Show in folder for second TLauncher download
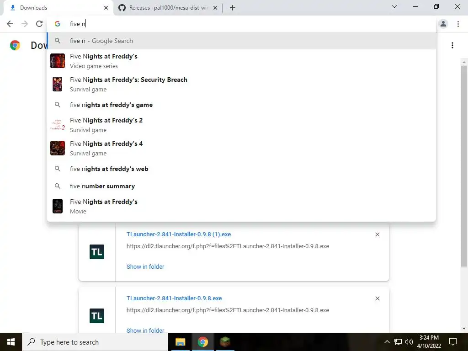 pos(145,330)
